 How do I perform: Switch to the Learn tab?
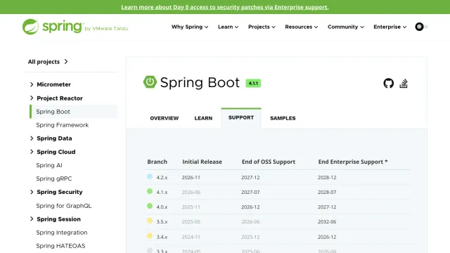tap(203, 118)
